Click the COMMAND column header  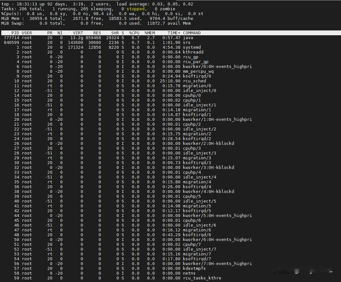pyautogui.click(x=192, y=33)
